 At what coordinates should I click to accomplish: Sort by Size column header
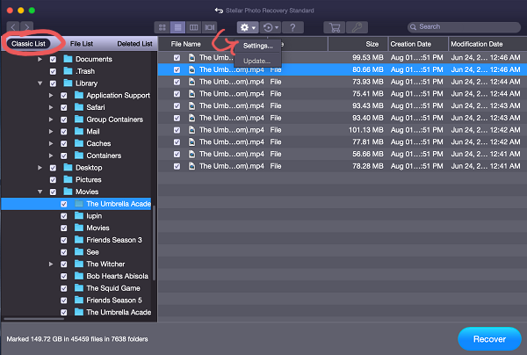(x=358, y=44)
